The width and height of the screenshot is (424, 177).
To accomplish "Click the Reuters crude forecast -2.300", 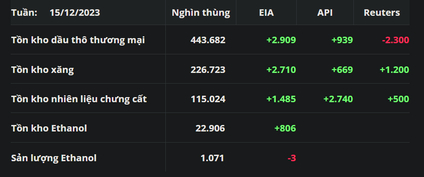I will 396,40.
